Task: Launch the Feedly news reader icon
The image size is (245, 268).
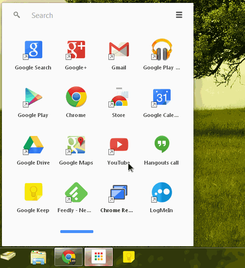Action: click(x=76, y=192)
